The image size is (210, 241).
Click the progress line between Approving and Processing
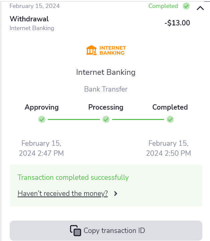(x=74, y=119)
